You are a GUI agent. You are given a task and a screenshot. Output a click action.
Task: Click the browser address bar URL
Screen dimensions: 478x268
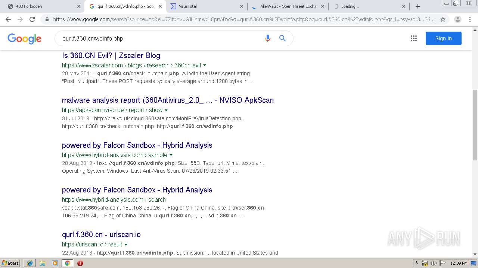[x=243, y=19]
